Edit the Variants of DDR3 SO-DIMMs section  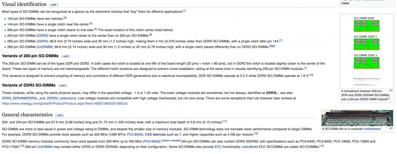click(x=62, y=85)
